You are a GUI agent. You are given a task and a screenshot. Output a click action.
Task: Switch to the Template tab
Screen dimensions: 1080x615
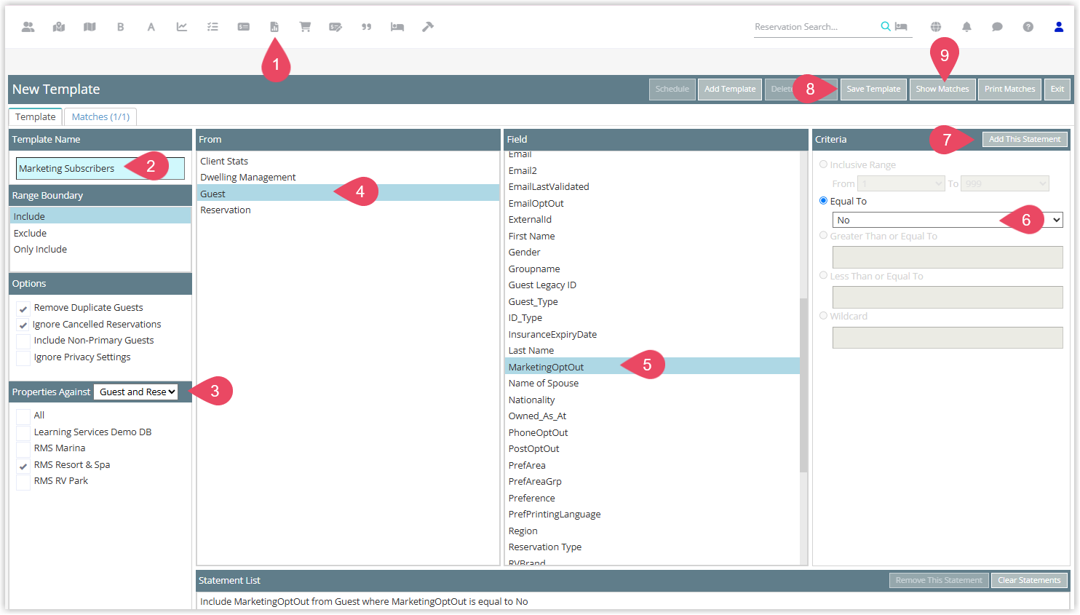(35, 116)
